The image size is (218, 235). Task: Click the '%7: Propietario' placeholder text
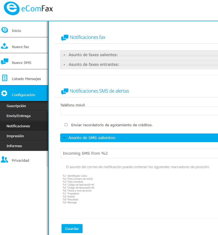(x=71, y=194)
